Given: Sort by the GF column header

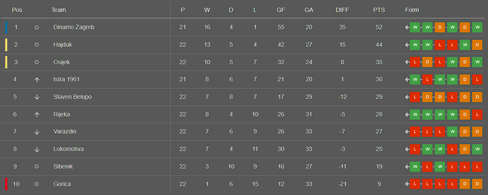Looking at the screenshot, I should click(281, 10).
